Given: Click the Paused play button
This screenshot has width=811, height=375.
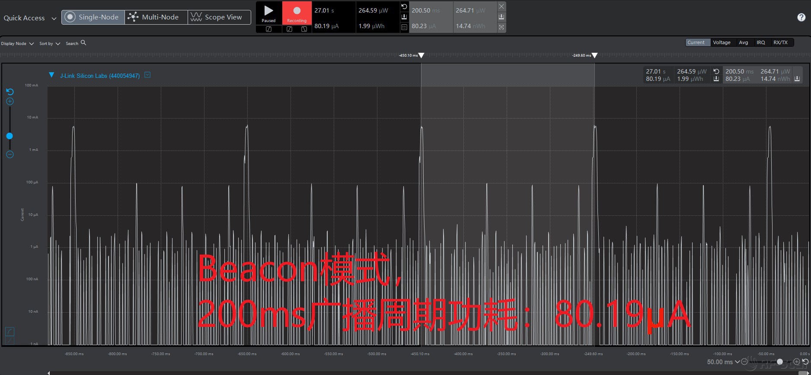Looking at the screenshot, I should point(268,13).
